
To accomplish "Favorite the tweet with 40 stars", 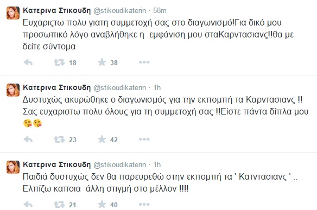I will click(102, 205).
